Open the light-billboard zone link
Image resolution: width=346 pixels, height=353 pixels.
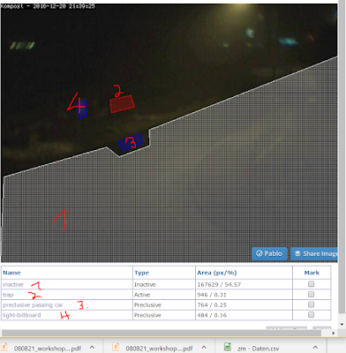(22, 315)
